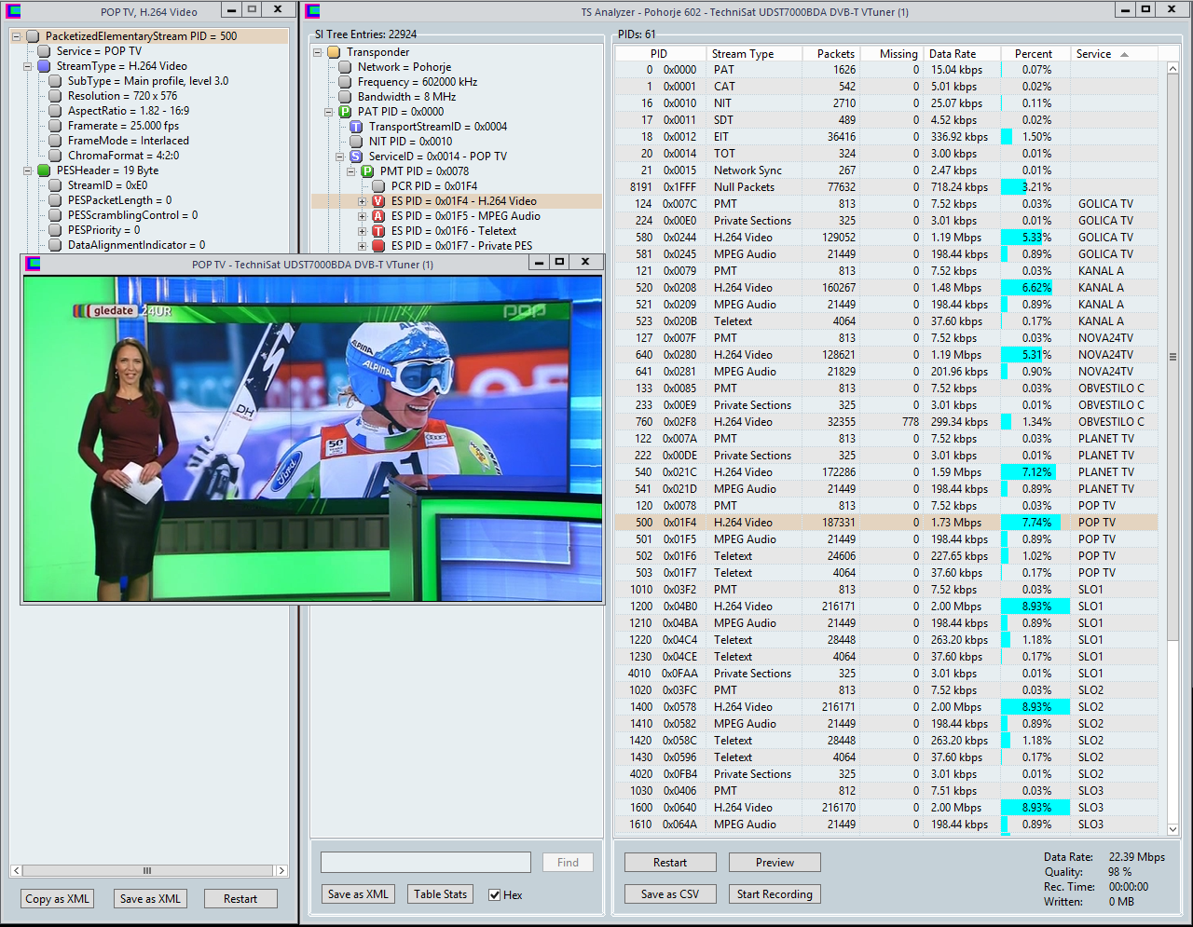The width and height of the screenshot is (1193, 927).
Task: Click the PID table scroll down arrow
Action: (1172, 829)
